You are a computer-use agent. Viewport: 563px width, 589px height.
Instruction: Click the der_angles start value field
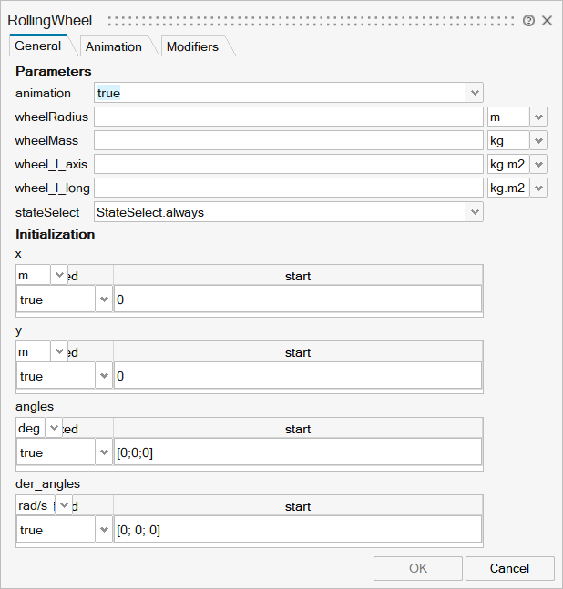297,530
